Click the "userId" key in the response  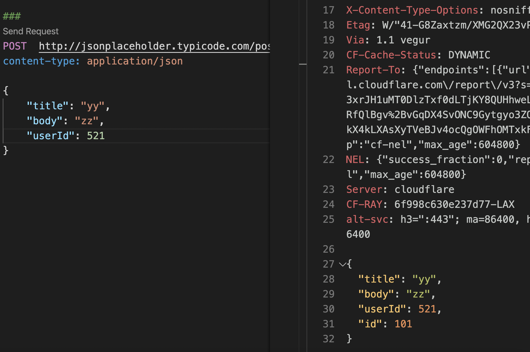point(382,309)
